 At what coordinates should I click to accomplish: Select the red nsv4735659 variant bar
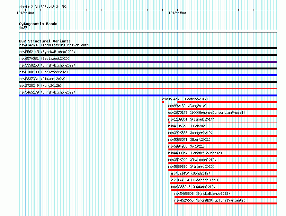pos(223,129)
